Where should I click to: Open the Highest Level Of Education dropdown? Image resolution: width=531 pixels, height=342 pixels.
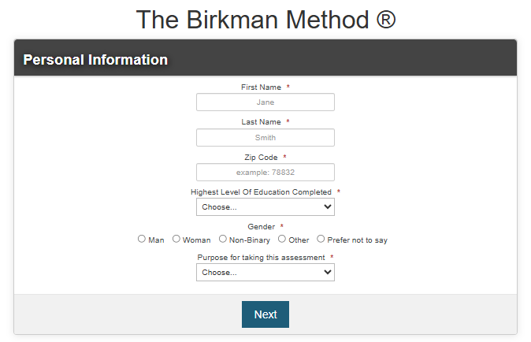[265, 207]
